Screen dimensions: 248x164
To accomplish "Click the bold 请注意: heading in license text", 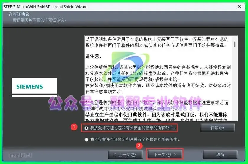I will click(94, 56).
